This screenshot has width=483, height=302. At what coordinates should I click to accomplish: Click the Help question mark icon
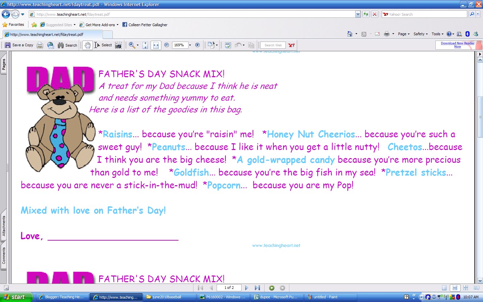[449, 34]
